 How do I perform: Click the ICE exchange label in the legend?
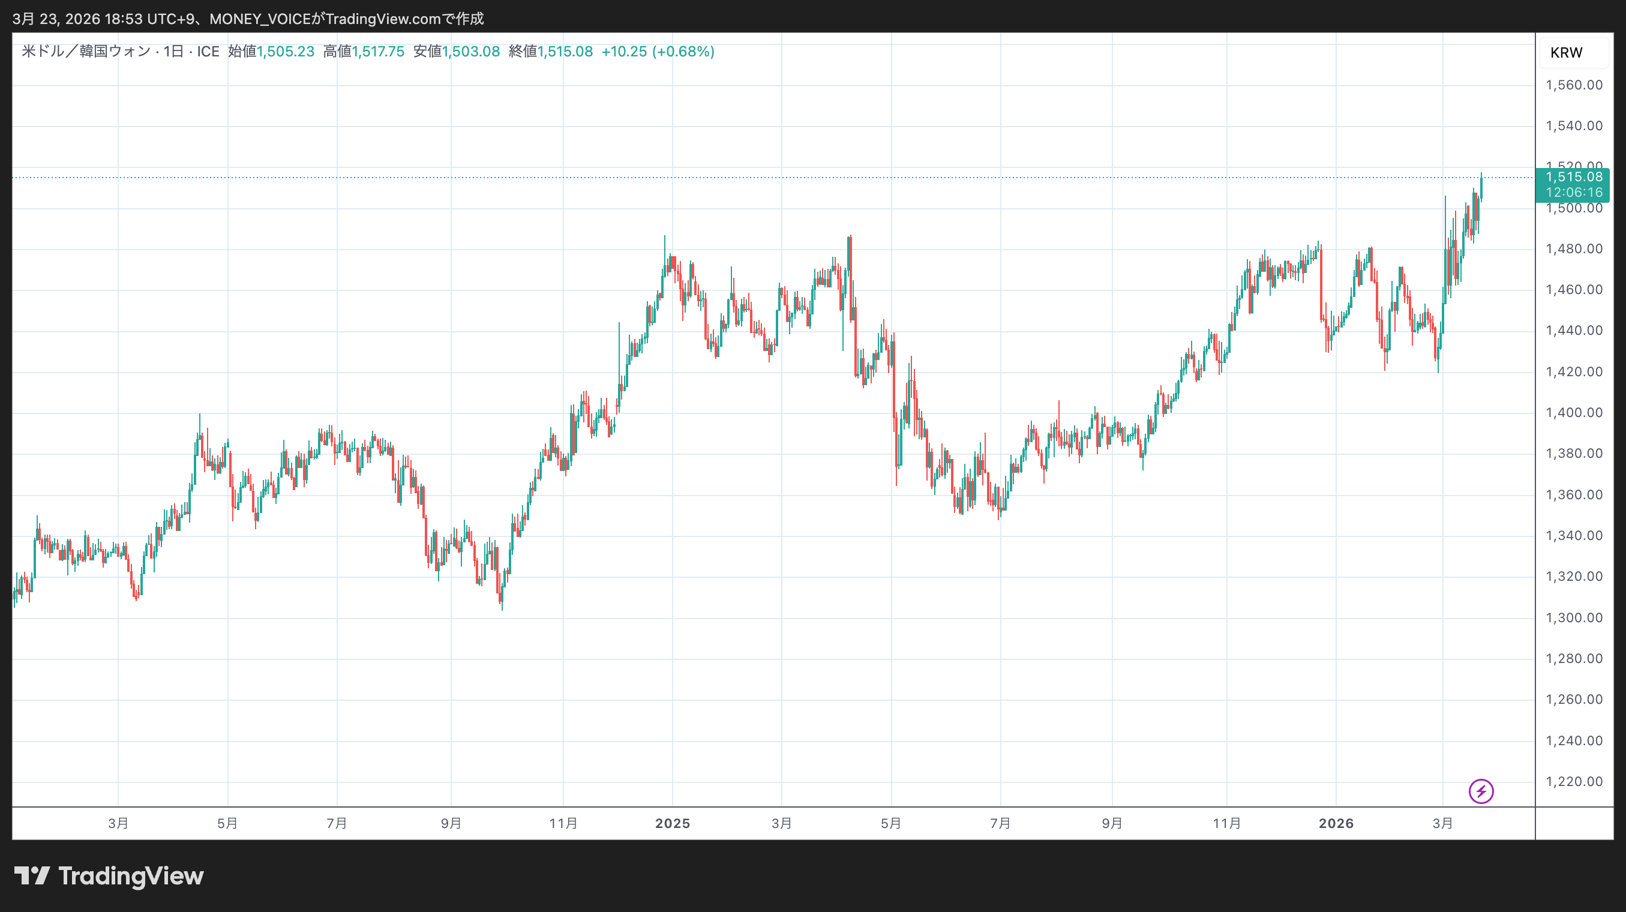pos(211,52)
